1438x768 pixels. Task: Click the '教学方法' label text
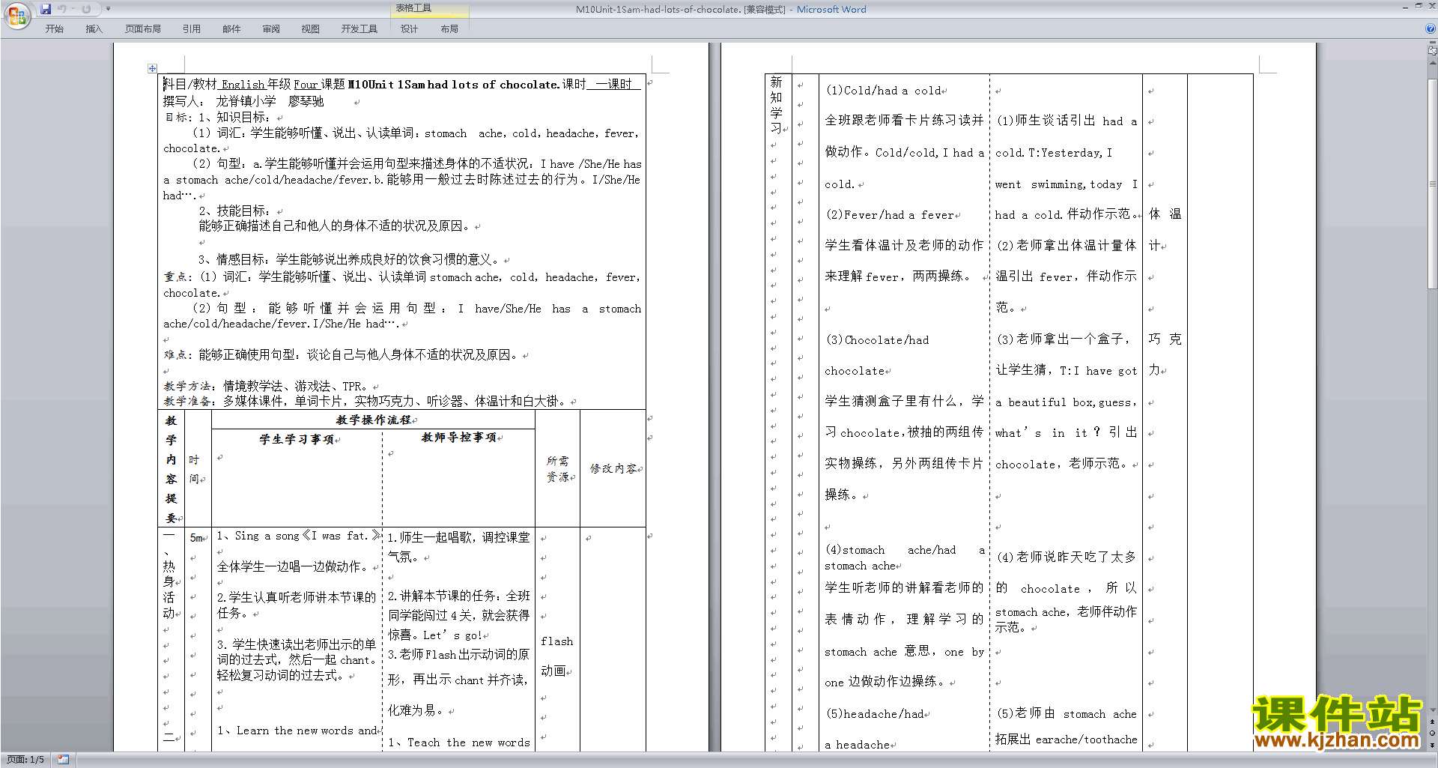click(188, 387)
